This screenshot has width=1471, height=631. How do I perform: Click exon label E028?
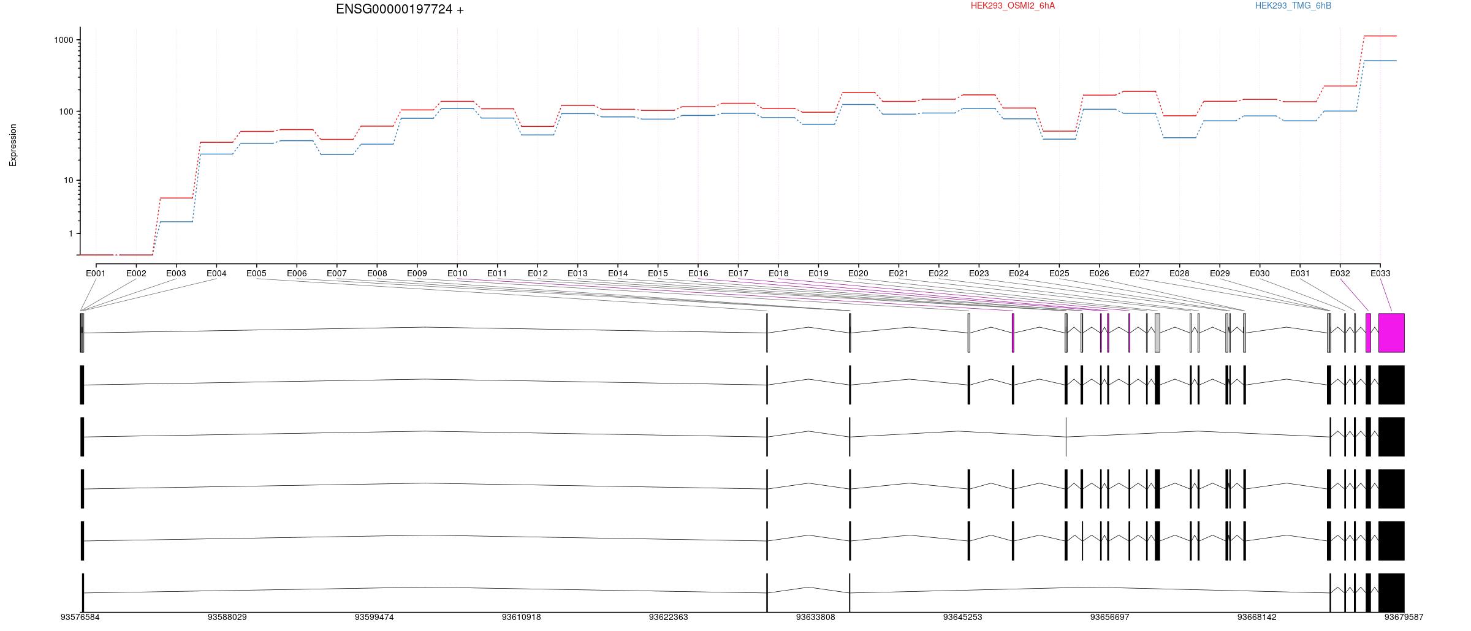1179,273
